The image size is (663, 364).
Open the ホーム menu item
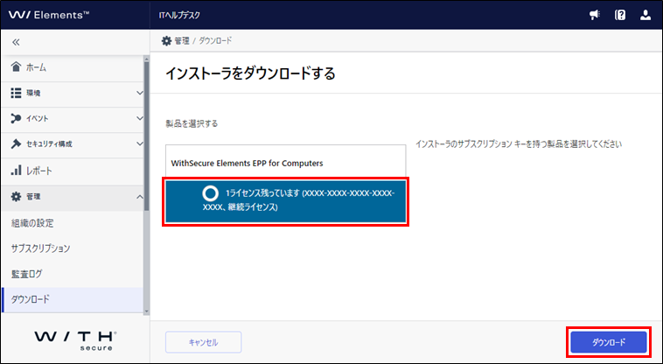pos(73,67)
